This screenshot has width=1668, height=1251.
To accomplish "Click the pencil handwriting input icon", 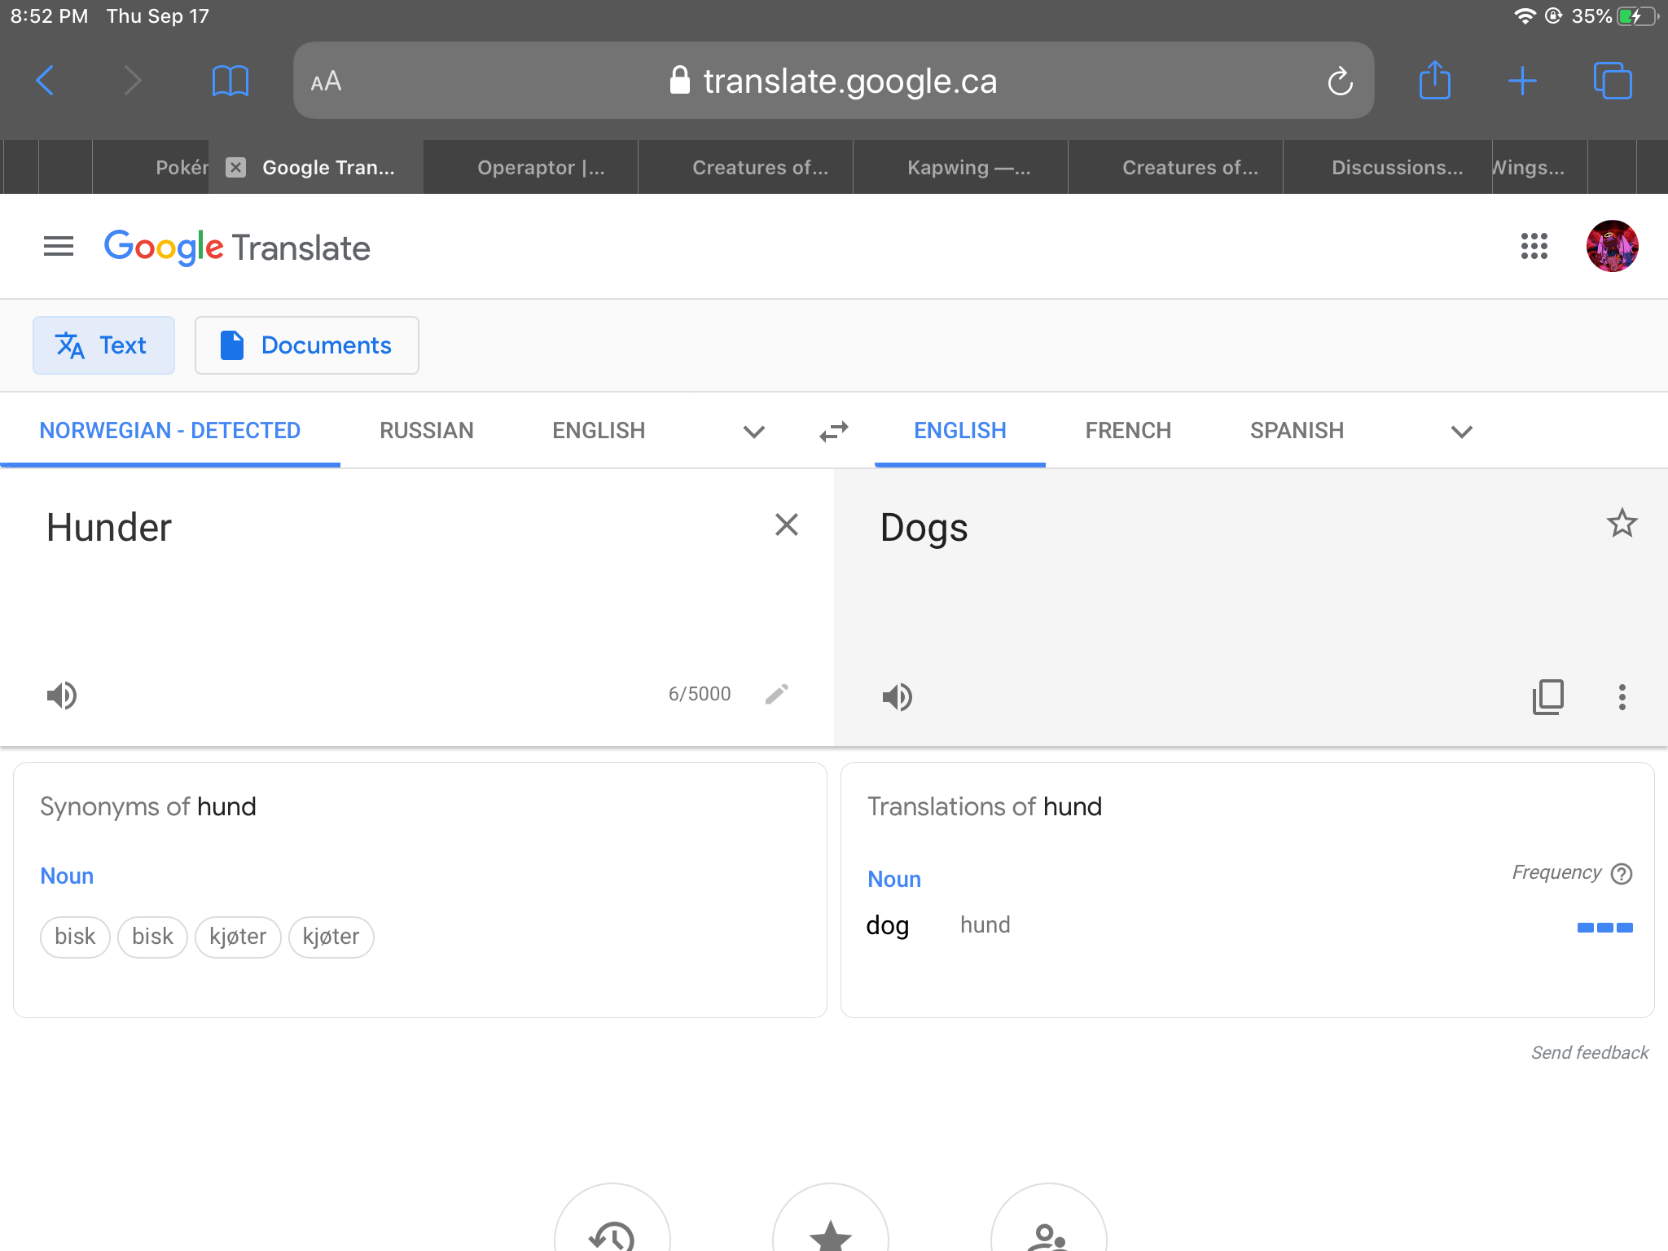I will (776, 694).
